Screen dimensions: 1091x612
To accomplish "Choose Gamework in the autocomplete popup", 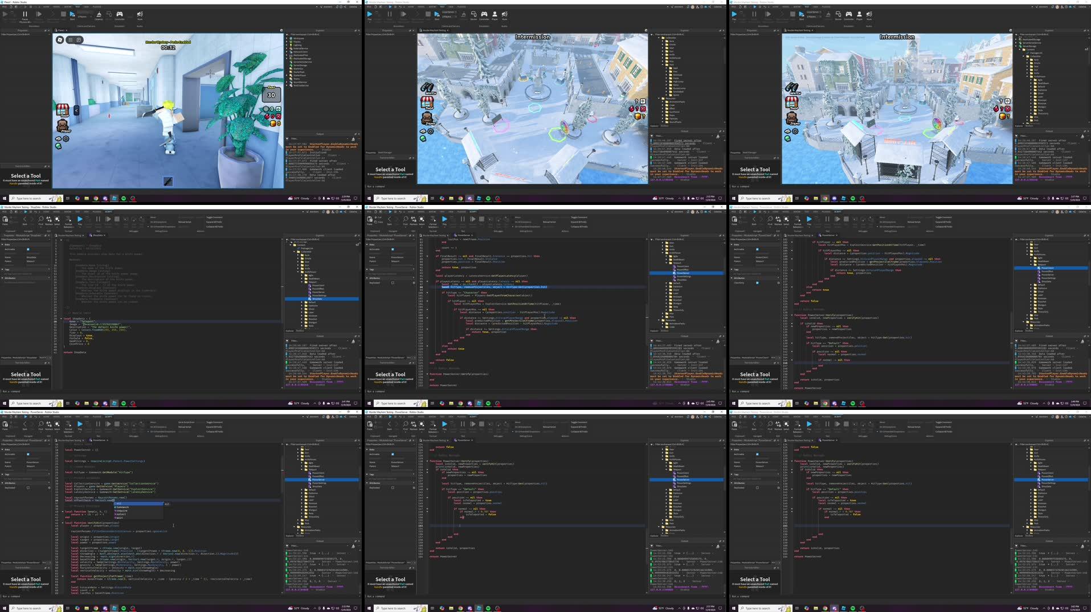I will [x=138, y=507].
